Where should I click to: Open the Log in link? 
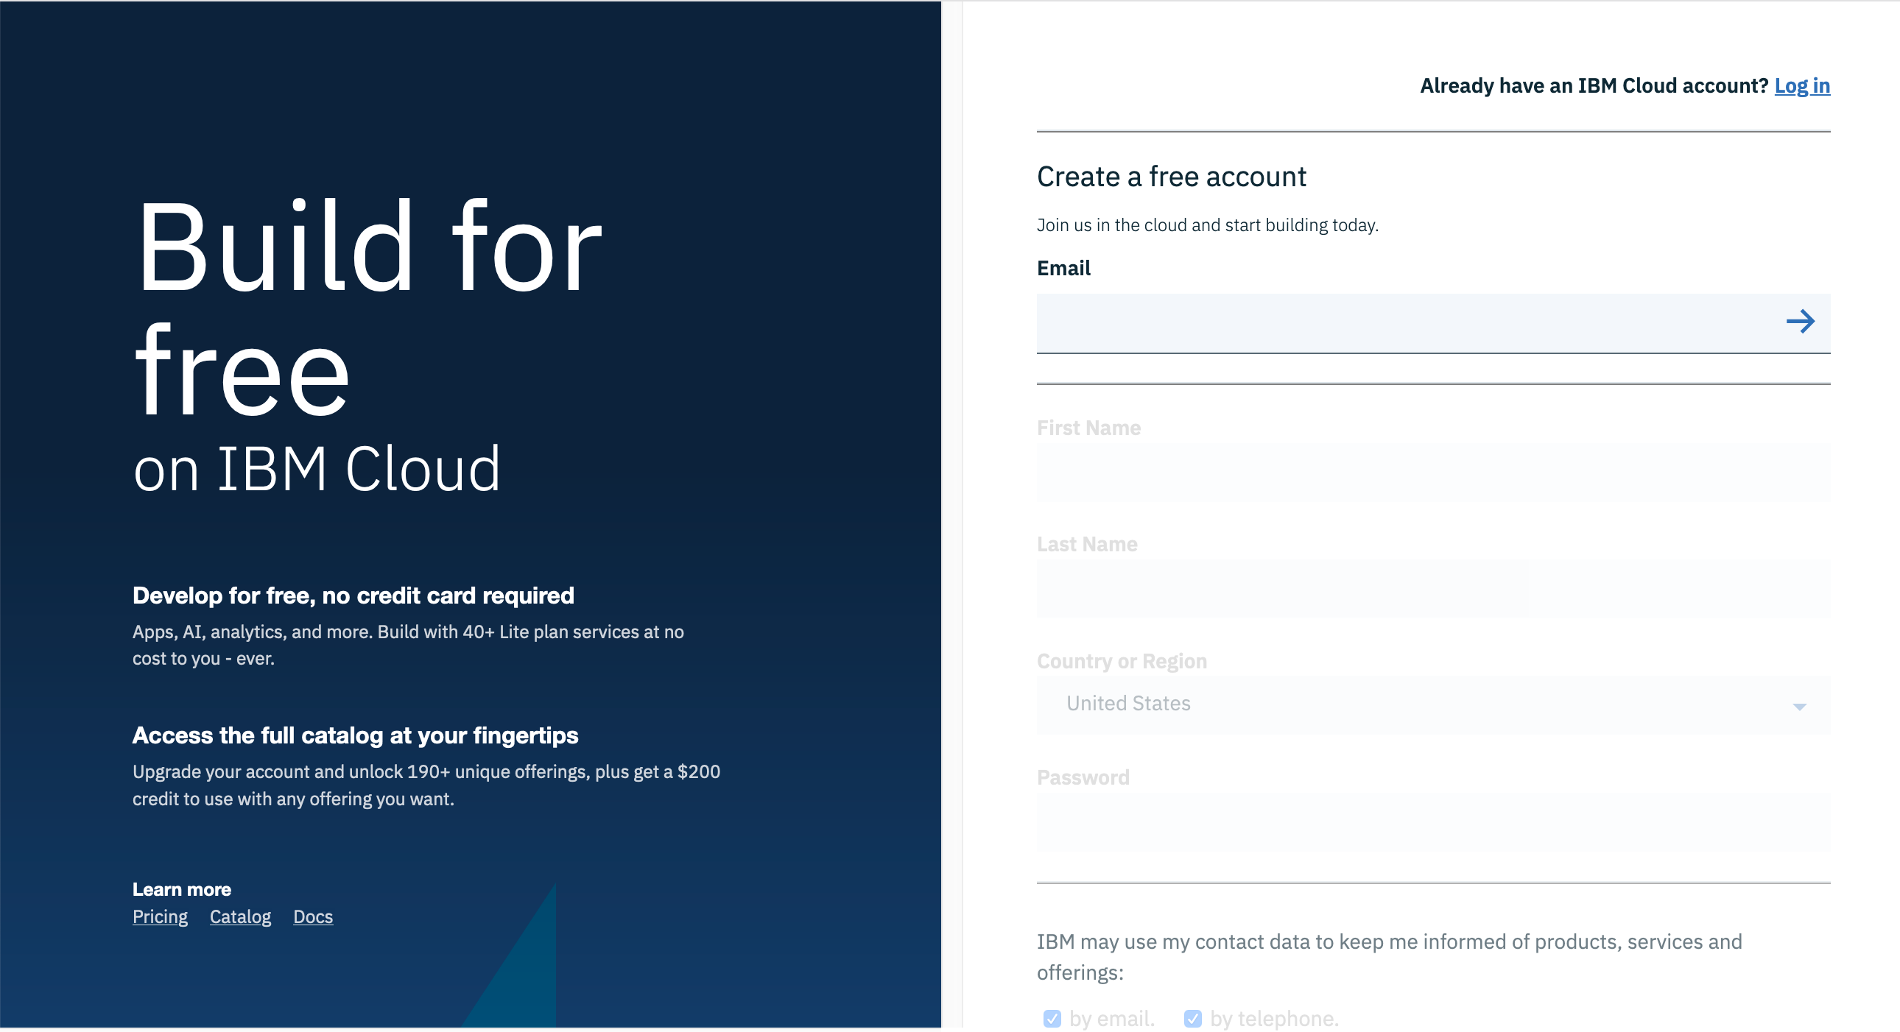(1802, 86)
